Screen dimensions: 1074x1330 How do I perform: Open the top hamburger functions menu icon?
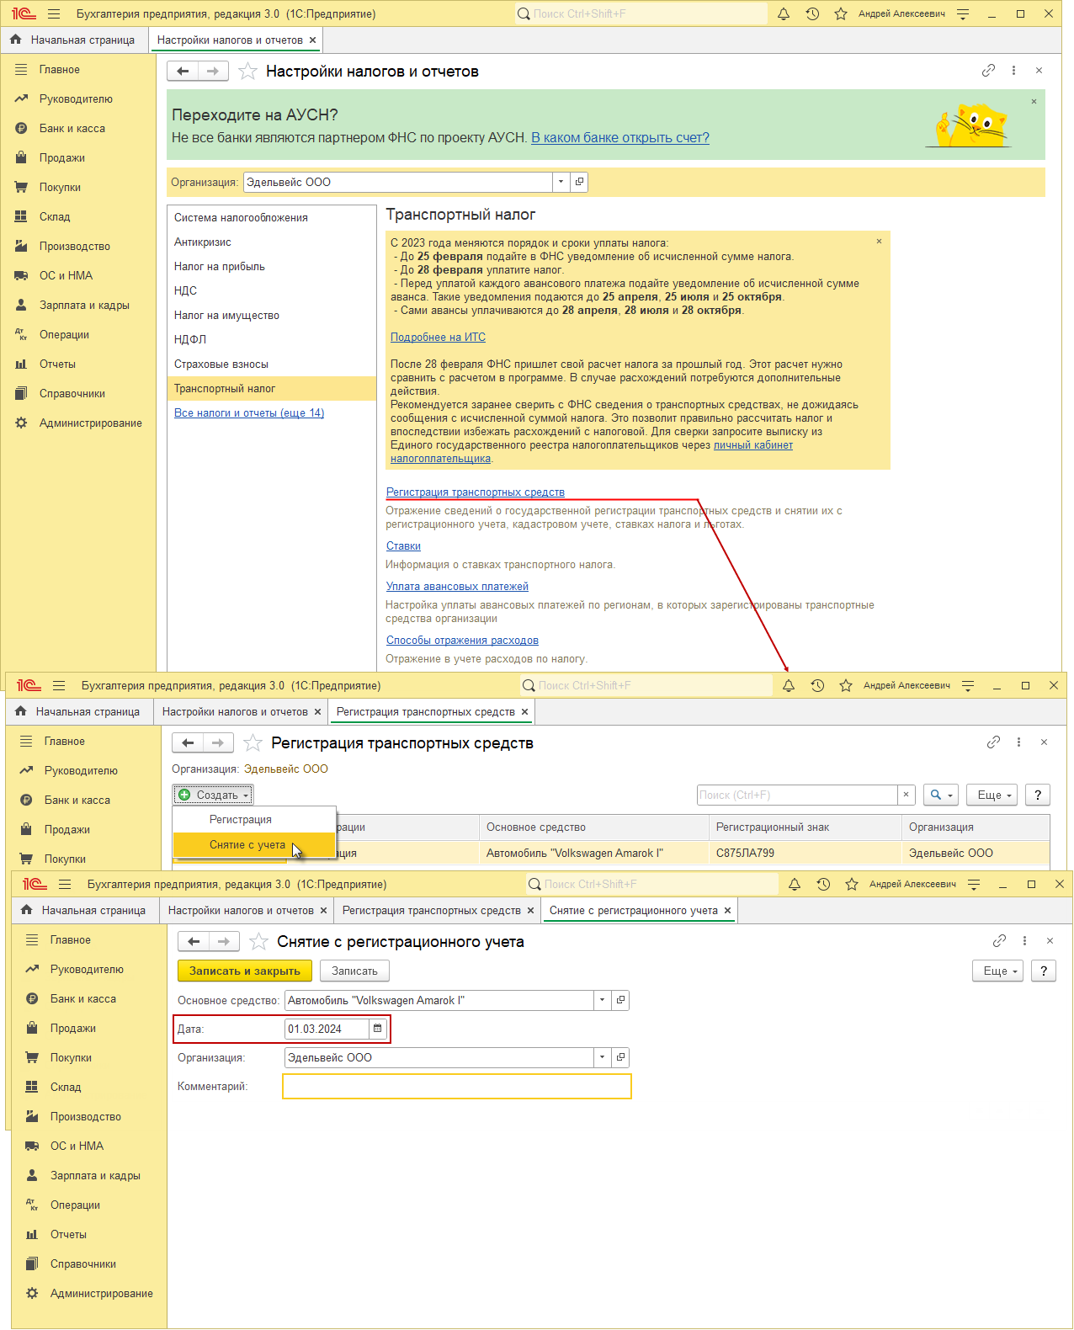(54, 14)
